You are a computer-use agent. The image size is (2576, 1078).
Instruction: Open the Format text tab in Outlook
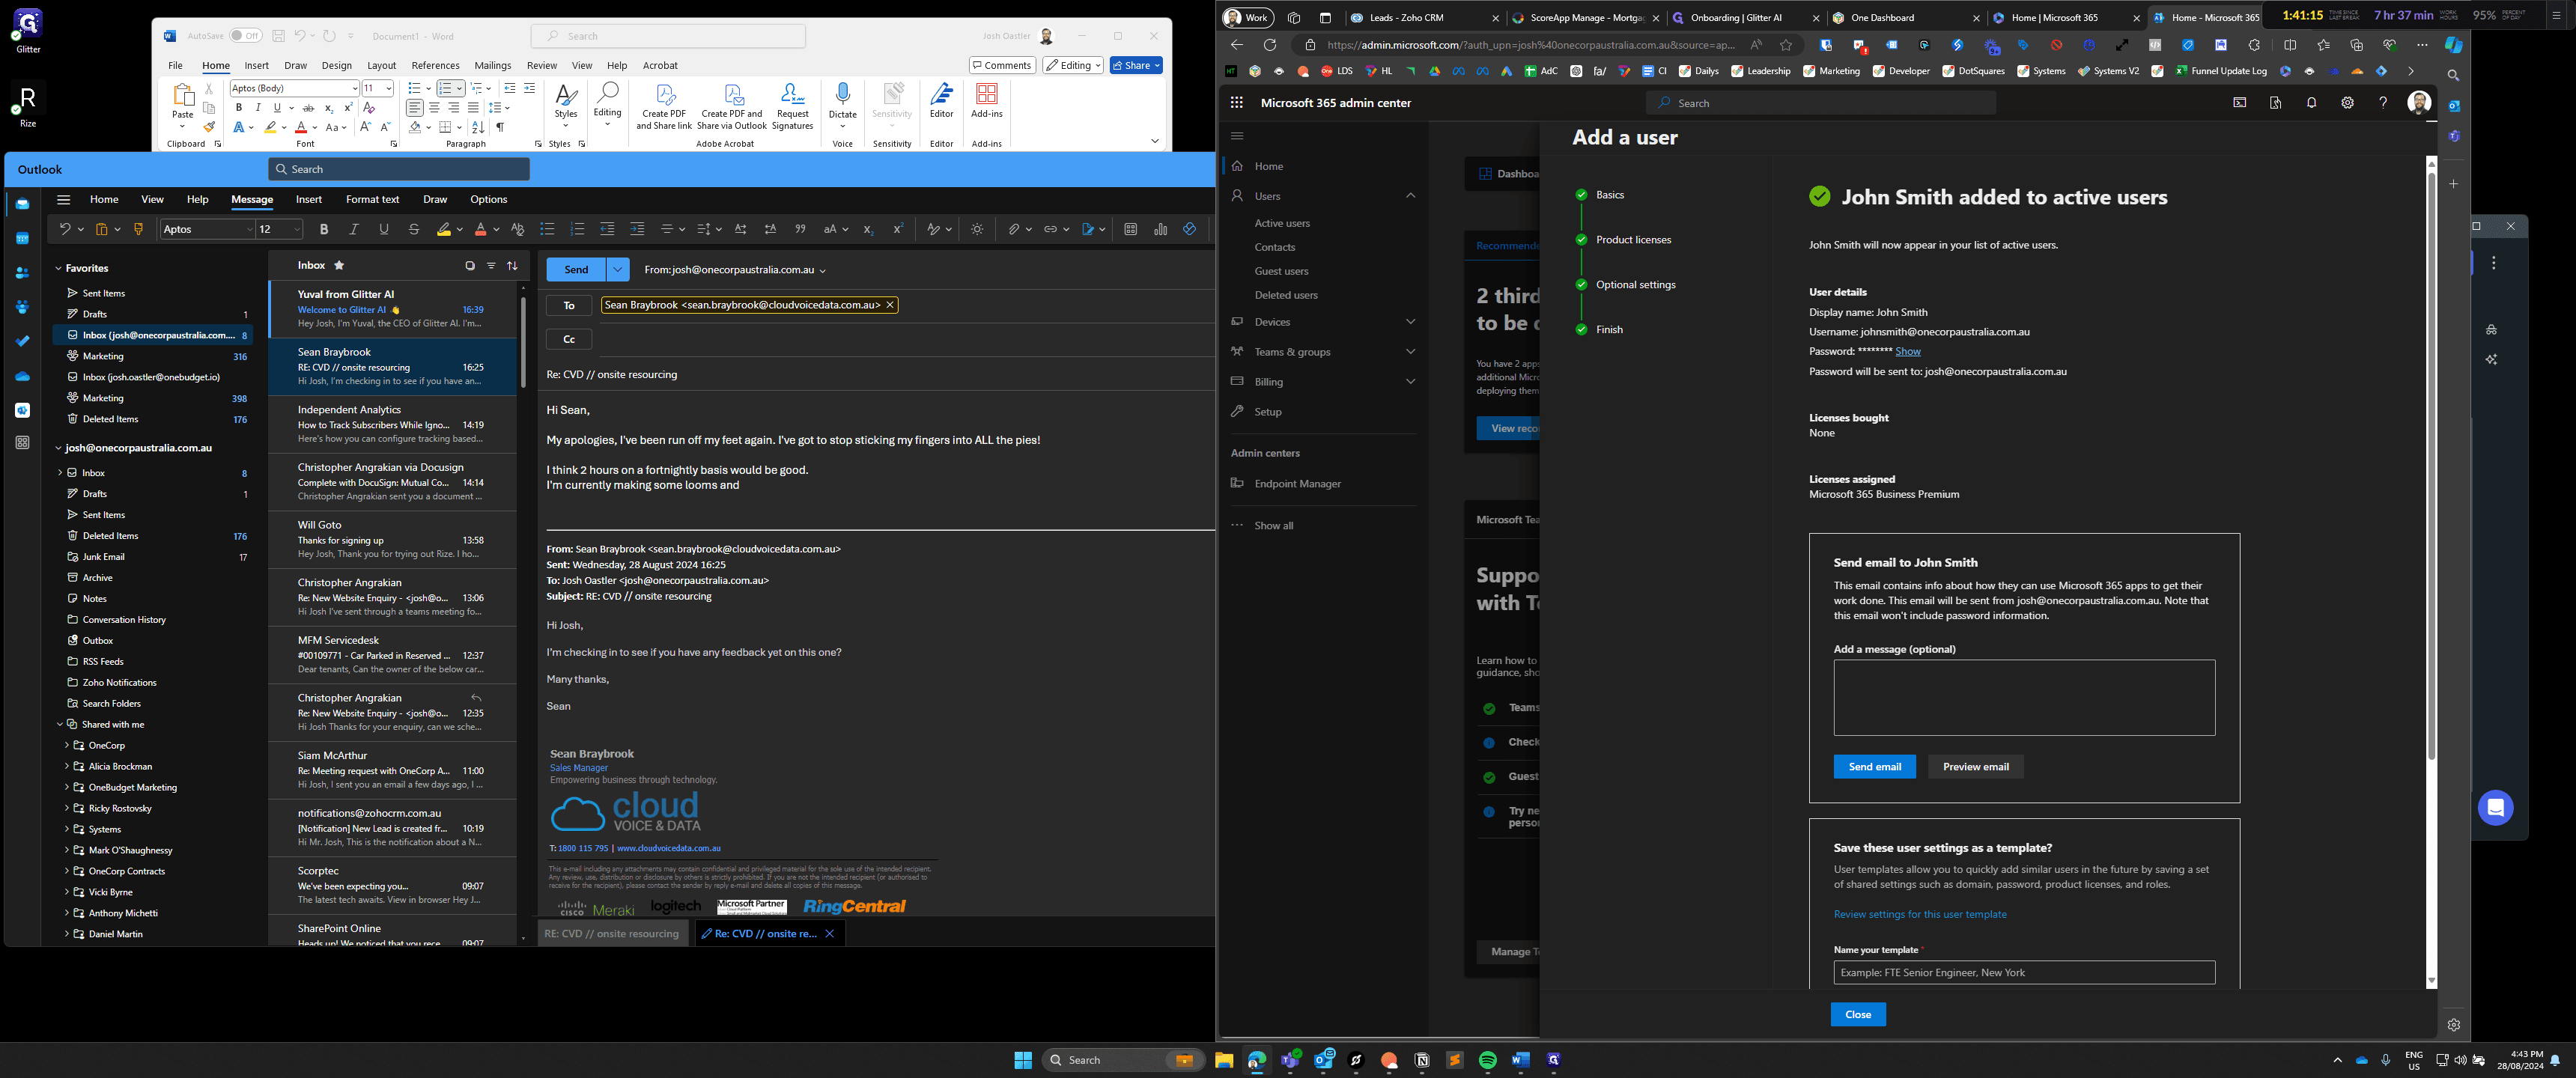pos(372,199)
